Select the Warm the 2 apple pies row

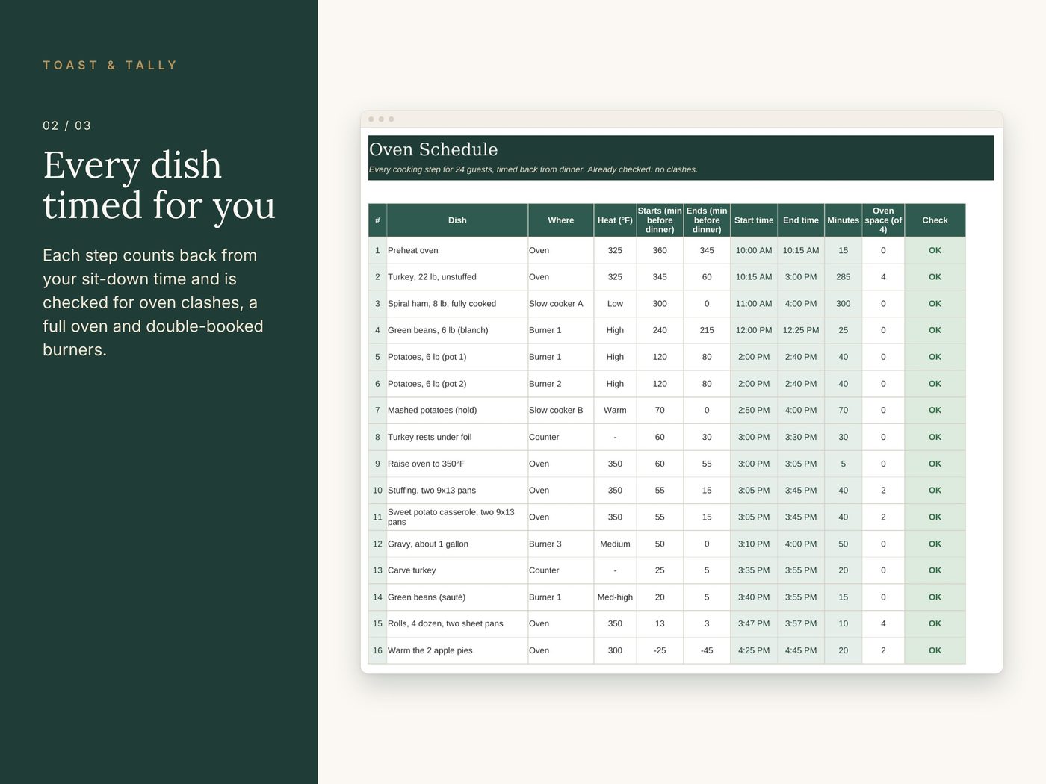click(666, 650)
